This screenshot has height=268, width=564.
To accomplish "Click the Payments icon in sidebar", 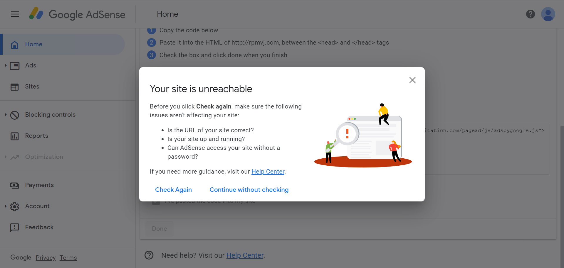I will pyautogui.click(x=15, y=185).
